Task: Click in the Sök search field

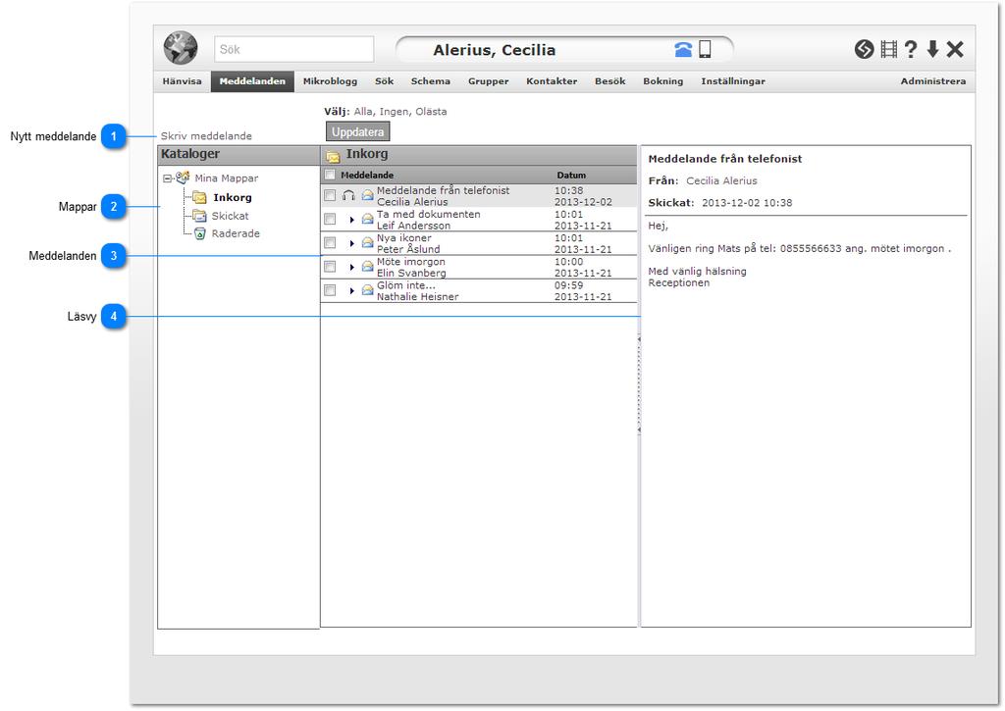Action: [294, 49]
